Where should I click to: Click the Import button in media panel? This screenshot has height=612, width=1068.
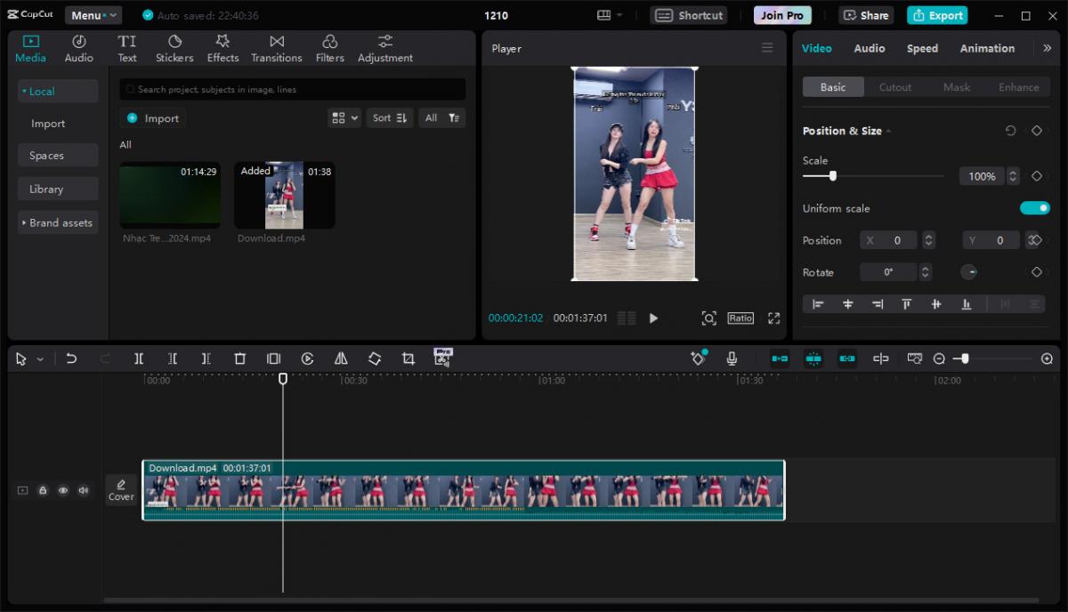tap(152, 118)
